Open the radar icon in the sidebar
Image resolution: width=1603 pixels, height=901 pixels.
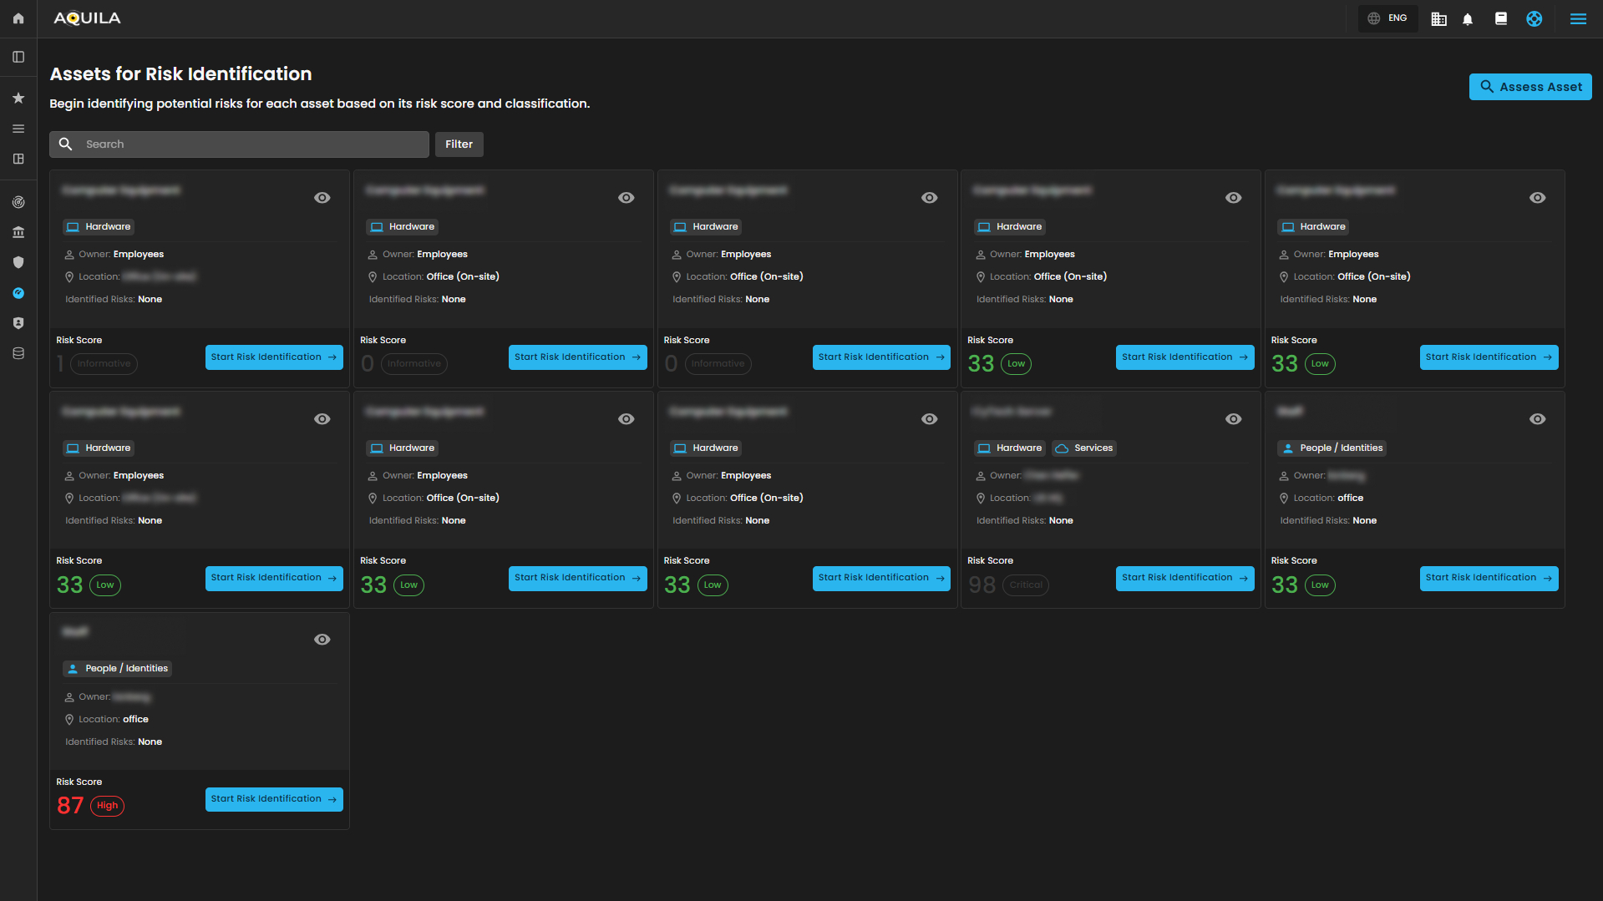(18, 202)
